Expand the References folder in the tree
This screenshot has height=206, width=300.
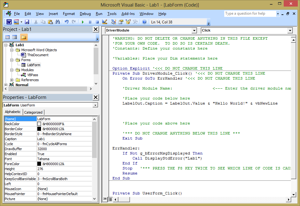point(12,80)
